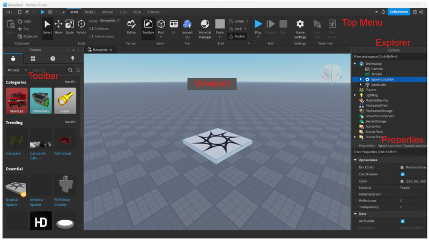Image resolution: width=429 pixels, height=240 pixels.
Task: Open the Terrain Editor
Action: (x=131, y=25)
